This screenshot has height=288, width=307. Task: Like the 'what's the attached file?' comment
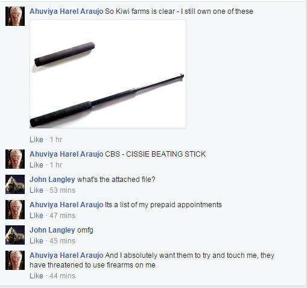(x=36, y=190)
